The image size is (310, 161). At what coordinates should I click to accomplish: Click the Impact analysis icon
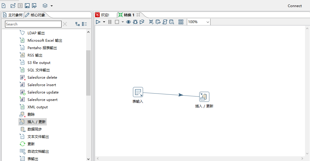tap(158, 22)
